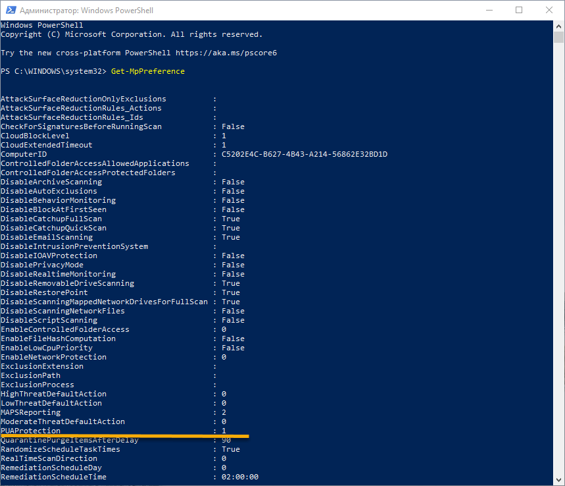Click the DisableEmailScanning property name

47,238
